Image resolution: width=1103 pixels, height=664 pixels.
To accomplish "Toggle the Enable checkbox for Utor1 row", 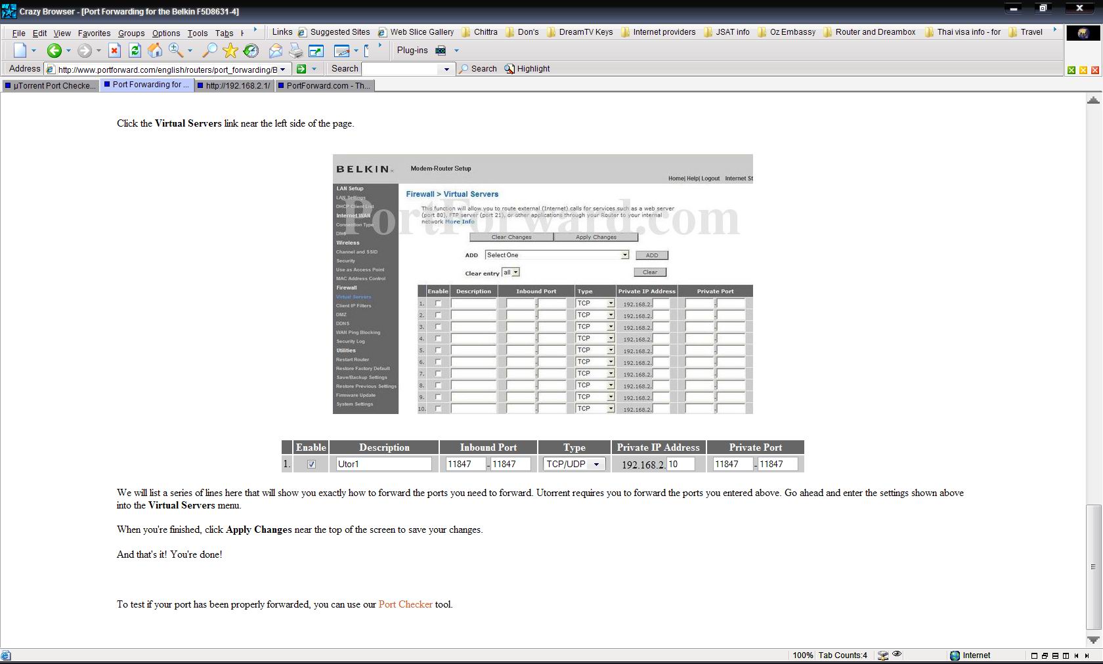I will click(311, 464).
